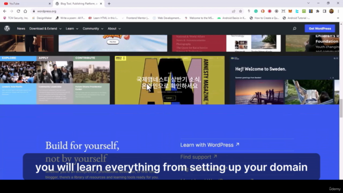Open the DuckDuckGo extension icon
Viewport: 343px width, 193px height.
pos(263,11)
